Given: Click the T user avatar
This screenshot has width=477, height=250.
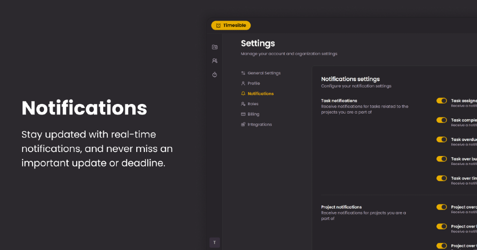Looking at the screenshot, I should [x=215, y=242].
